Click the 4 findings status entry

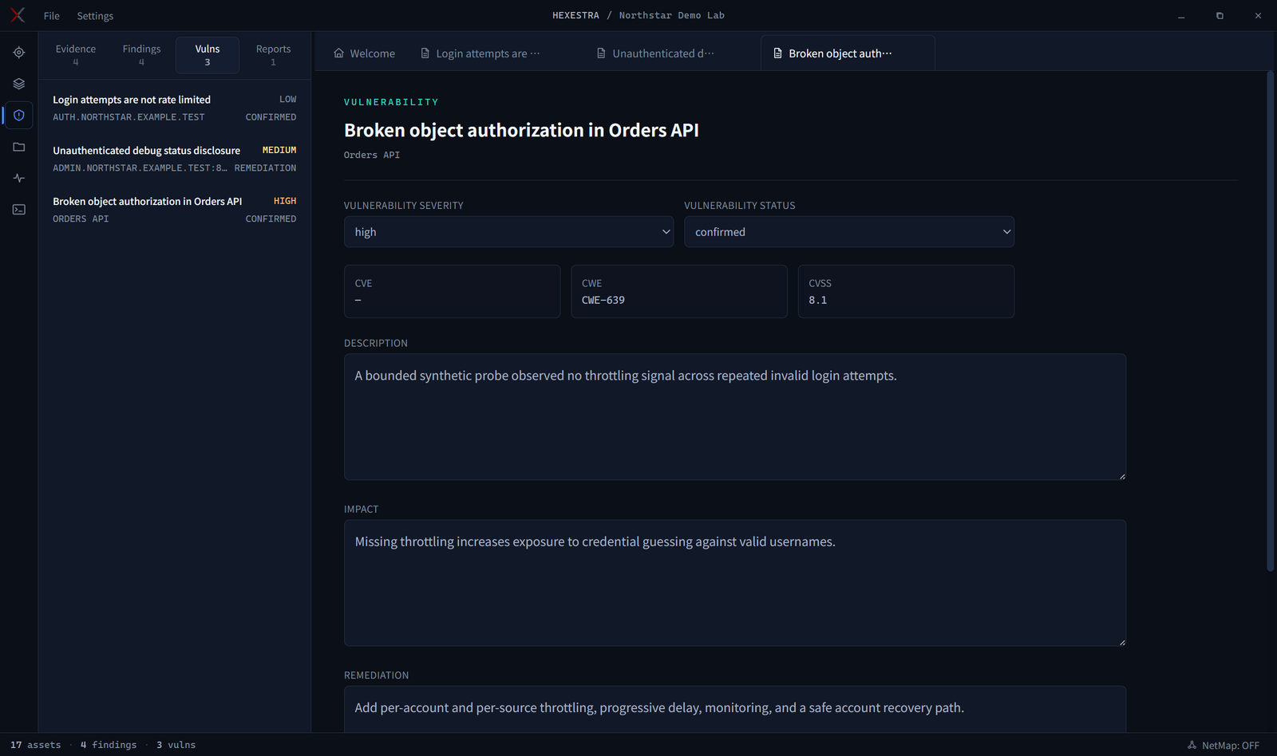pos(109,745)
